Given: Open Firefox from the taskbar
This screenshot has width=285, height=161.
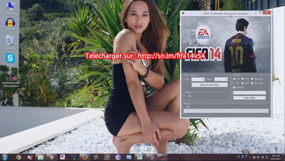Looking at the screenshot, I should pyautogui.click(x=85, y=157).
